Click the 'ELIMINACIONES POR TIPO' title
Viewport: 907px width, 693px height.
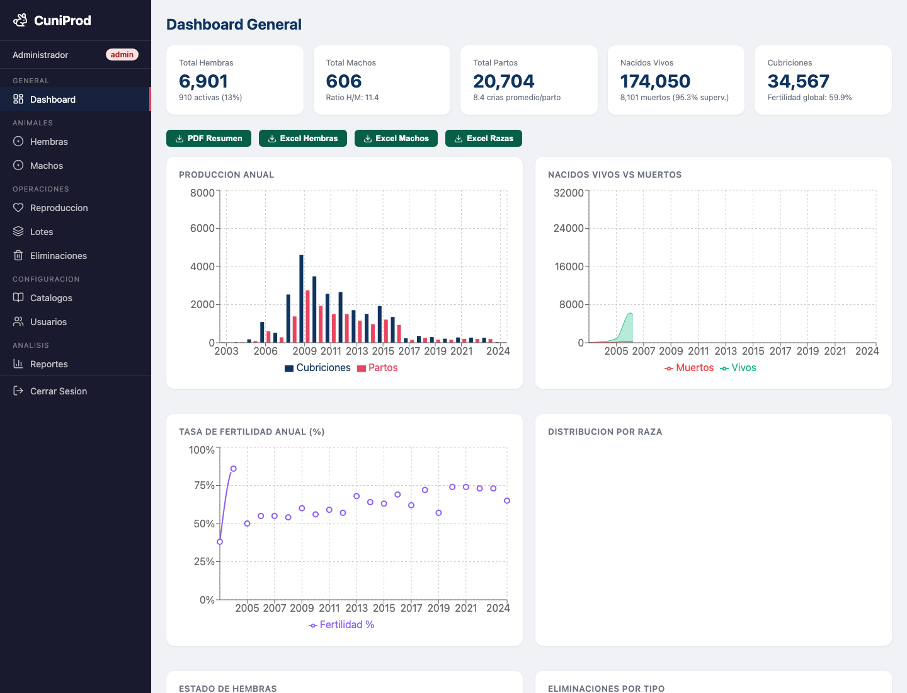click(607, 689)
